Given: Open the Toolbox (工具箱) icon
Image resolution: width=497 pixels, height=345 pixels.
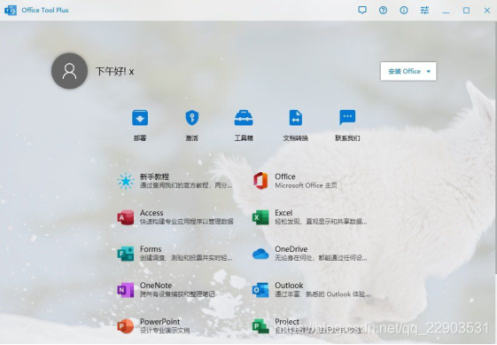Looking at the screenshot, I should point(244,118).
